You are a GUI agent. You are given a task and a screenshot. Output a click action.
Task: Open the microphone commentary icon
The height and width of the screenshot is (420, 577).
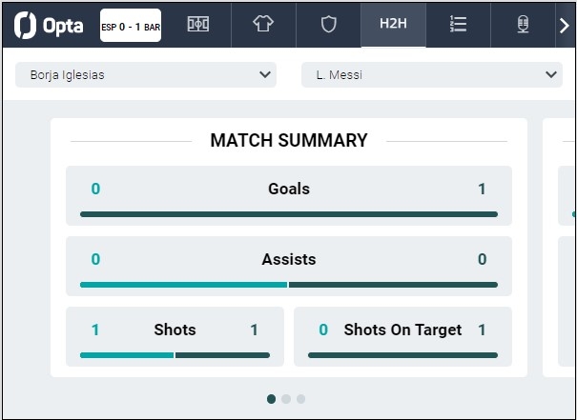click(x=523, y=25)
